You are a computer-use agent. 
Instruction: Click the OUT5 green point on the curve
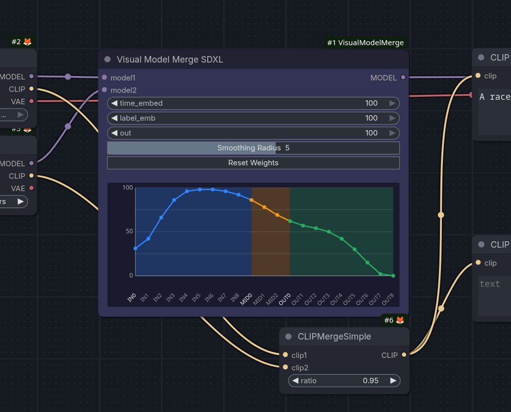354,250
